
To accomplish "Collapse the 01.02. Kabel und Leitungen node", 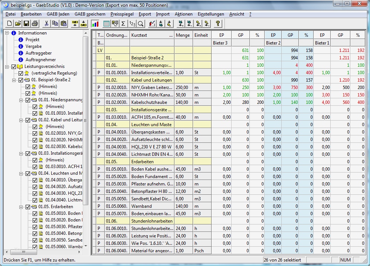I will coord(21,120).
